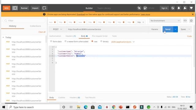
Task: Collapse the Today history group
Action: tap(3, 37)
